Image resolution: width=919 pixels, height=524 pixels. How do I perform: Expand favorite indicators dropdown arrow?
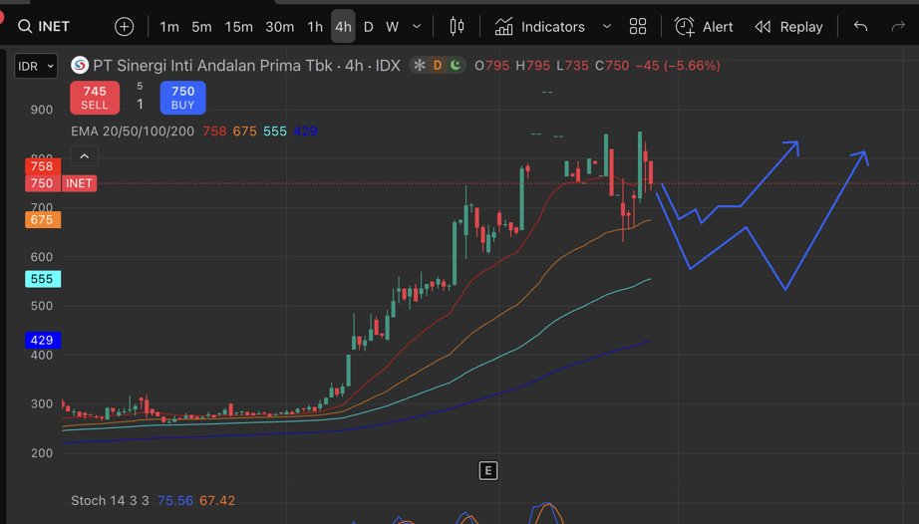tap(607, 26)
